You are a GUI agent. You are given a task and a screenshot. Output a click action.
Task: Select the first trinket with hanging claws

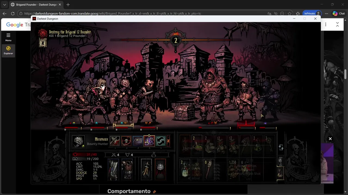click(x=146, y=169)
